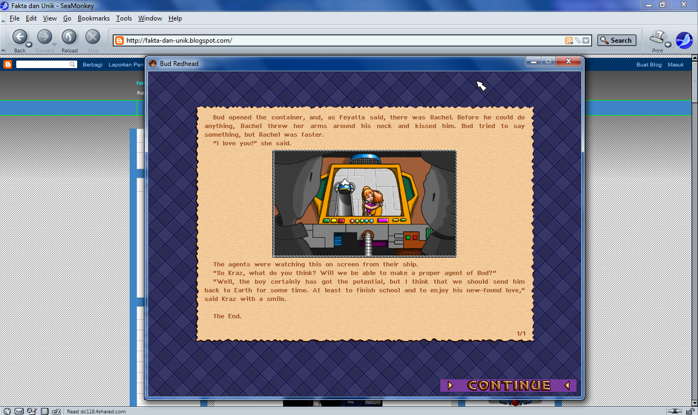Image resolution: width=698 pixels, height=415 pixels.
Task: Click the "The End." text
Action: 227,316
